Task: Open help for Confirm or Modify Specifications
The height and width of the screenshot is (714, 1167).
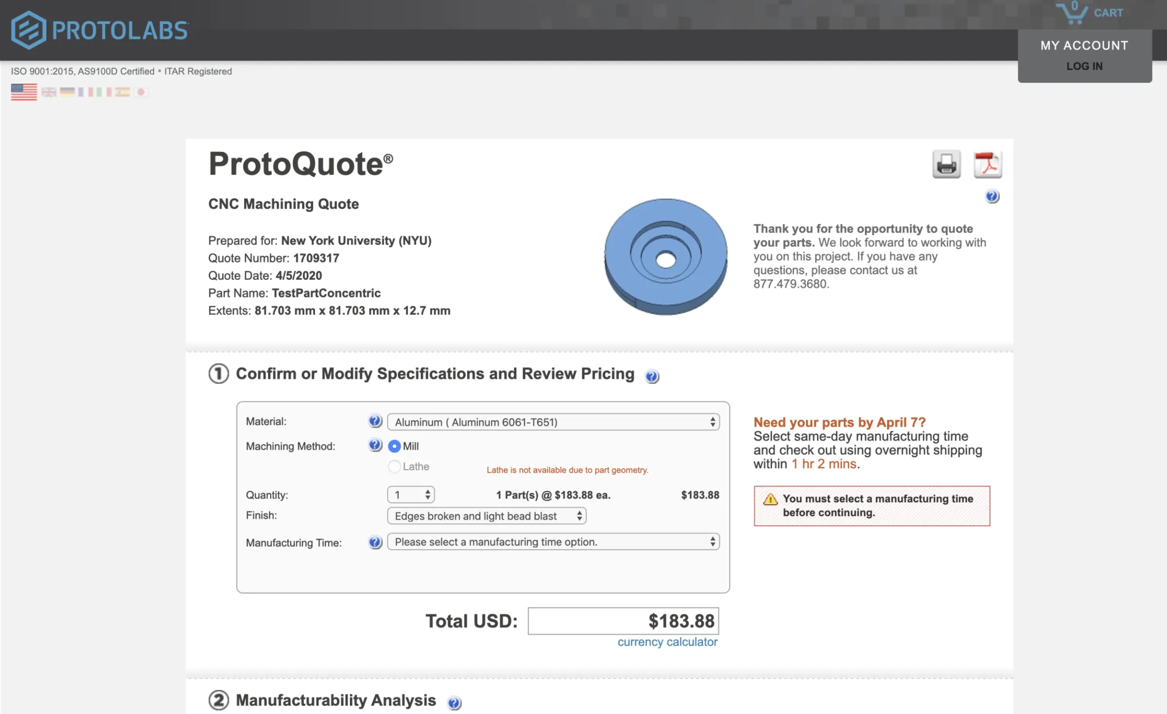Action: 652,376
